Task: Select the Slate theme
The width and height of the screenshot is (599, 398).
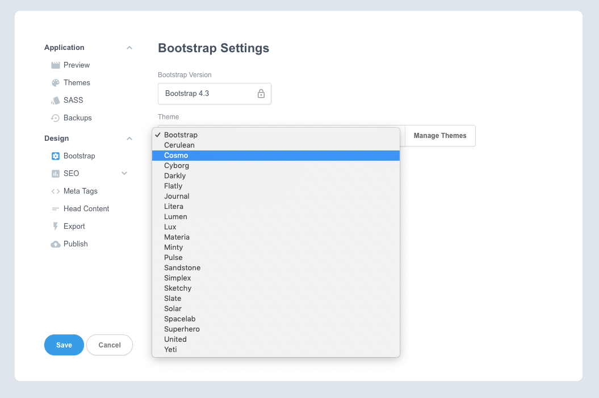Action: click(276, 298)
